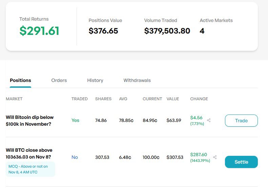Switch to the Orders tab

point(59,80)
